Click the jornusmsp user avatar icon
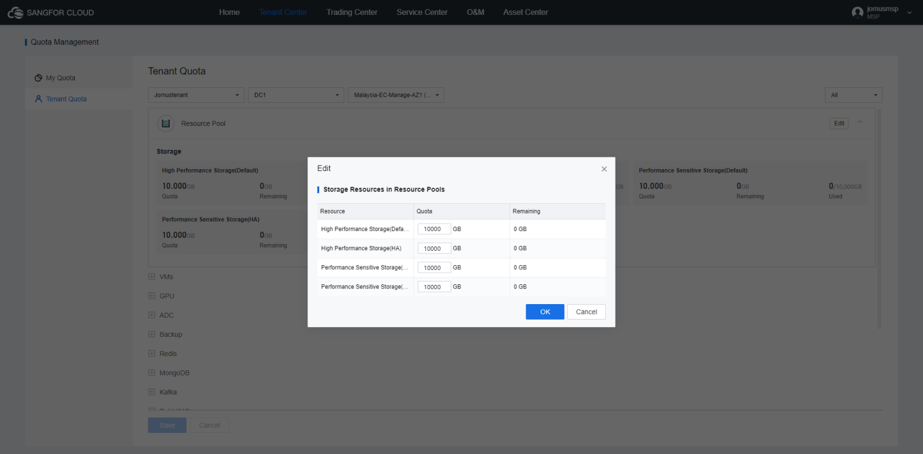 pos(858,12)
